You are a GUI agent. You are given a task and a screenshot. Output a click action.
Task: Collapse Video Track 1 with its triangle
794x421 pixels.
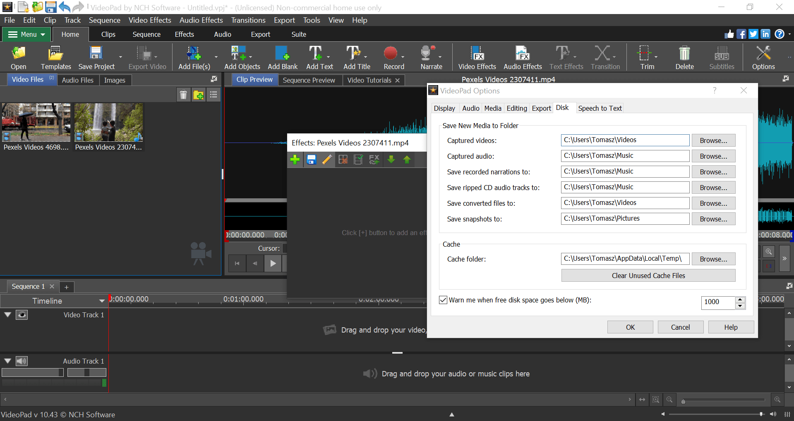[x=8, y=315]
